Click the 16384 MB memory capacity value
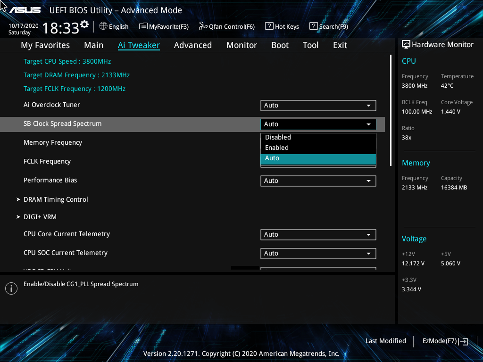This screenshot has height=362, width=483. tap(454, 188)
